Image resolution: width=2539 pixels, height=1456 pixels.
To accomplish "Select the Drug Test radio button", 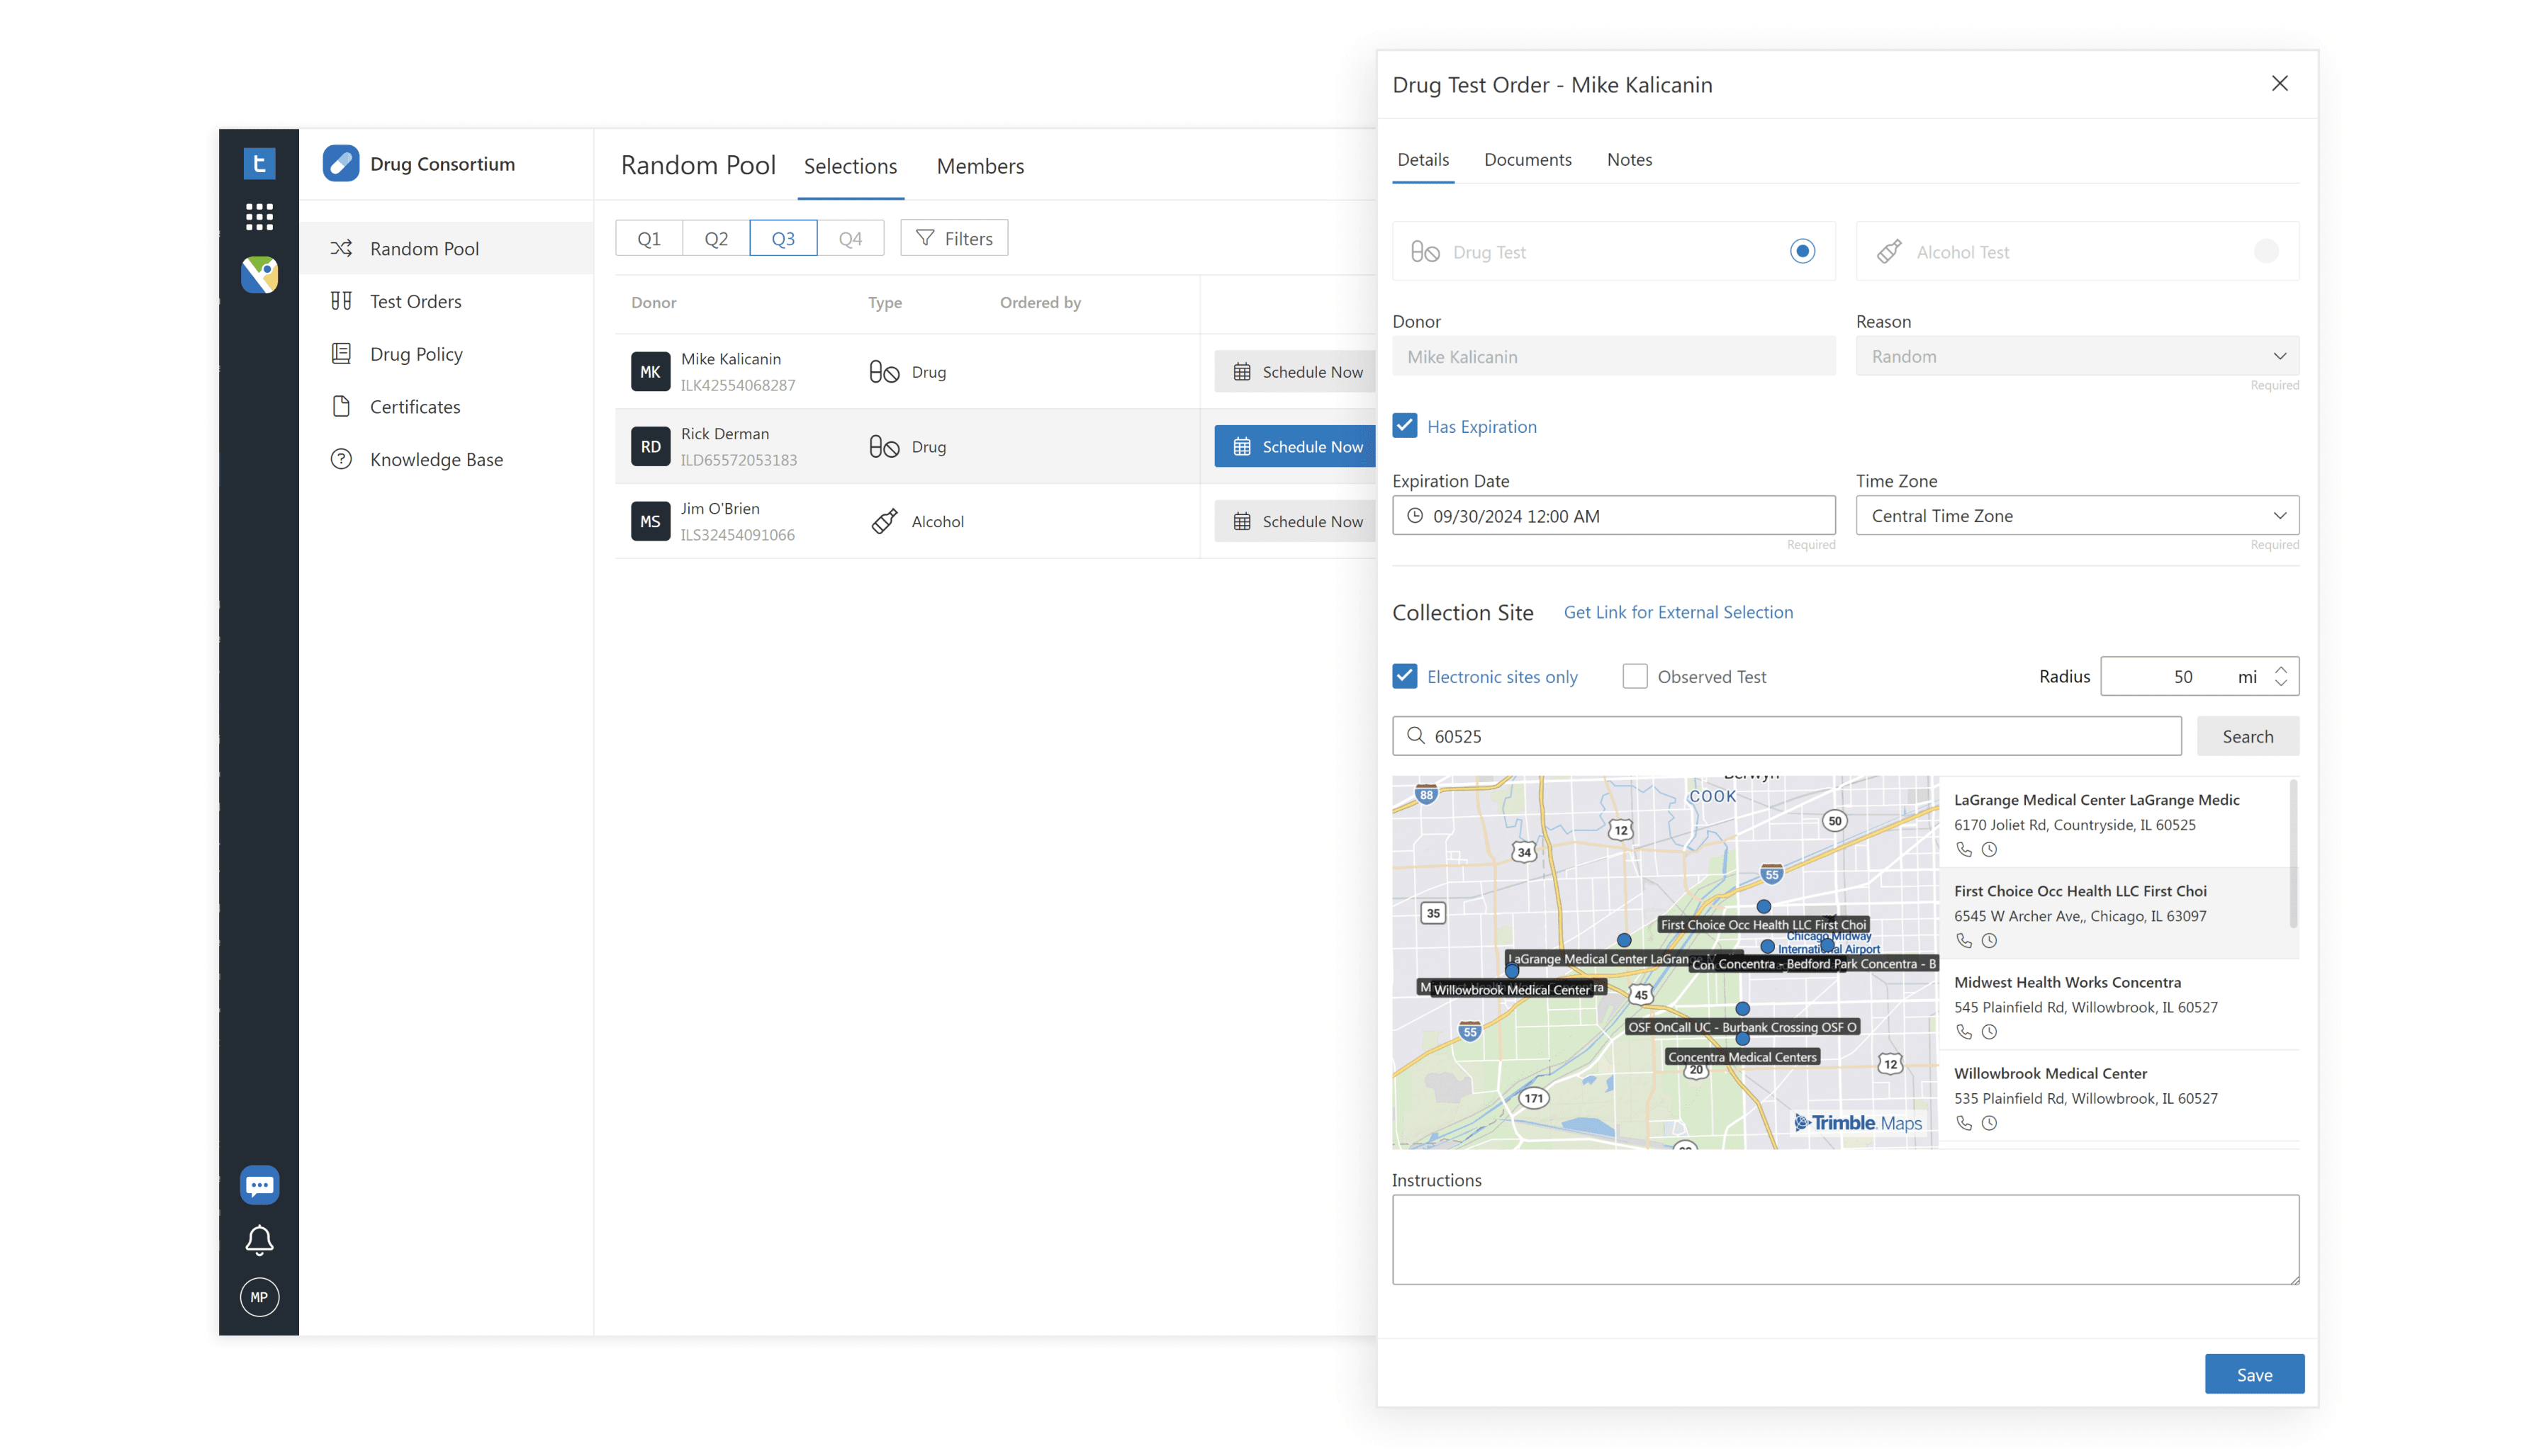I will (x=1802, y=251).
